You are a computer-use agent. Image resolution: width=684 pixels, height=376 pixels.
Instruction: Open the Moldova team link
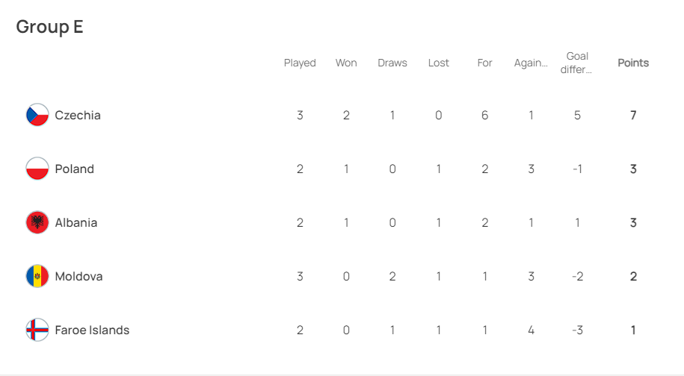coord(78,276)
